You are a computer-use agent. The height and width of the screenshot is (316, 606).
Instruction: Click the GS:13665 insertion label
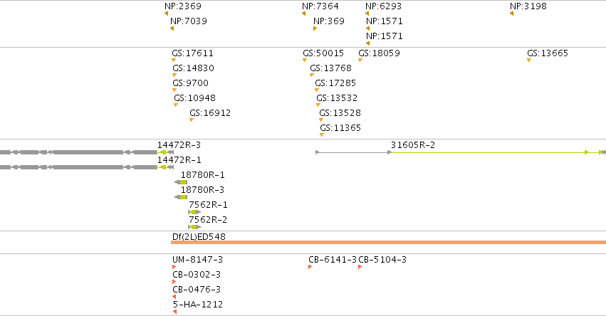tap(548, 53)
